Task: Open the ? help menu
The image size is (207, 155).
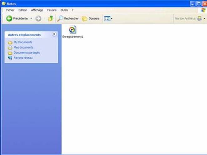Action: point(73,10)
